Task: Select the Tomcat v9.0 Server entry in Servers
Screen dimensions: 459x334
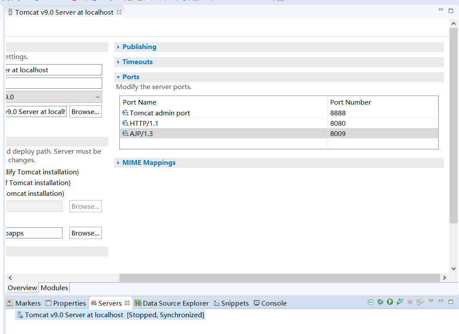Action: (x=110, y=315)
